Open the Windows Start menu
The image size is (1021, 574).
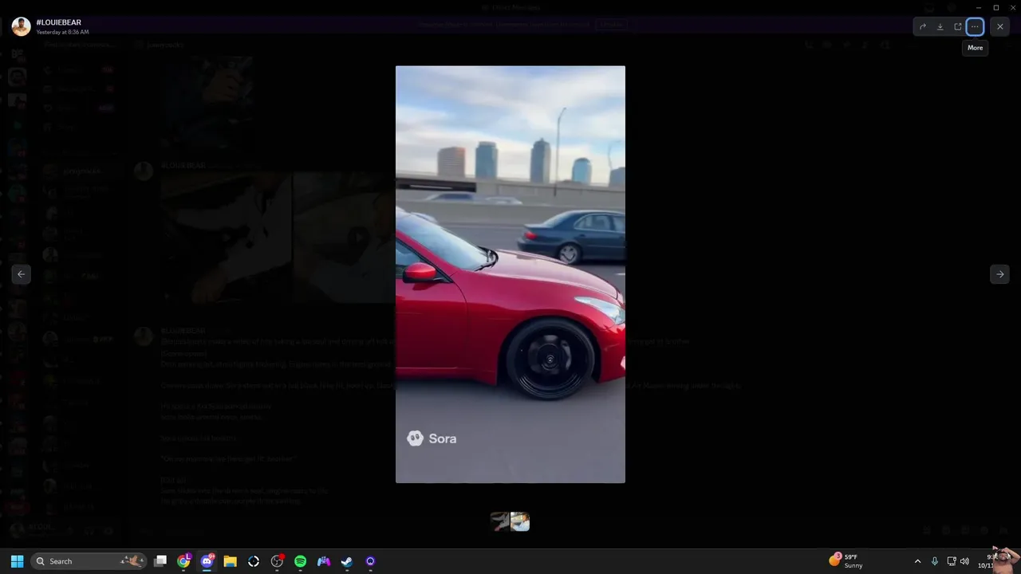click(17, 561)
